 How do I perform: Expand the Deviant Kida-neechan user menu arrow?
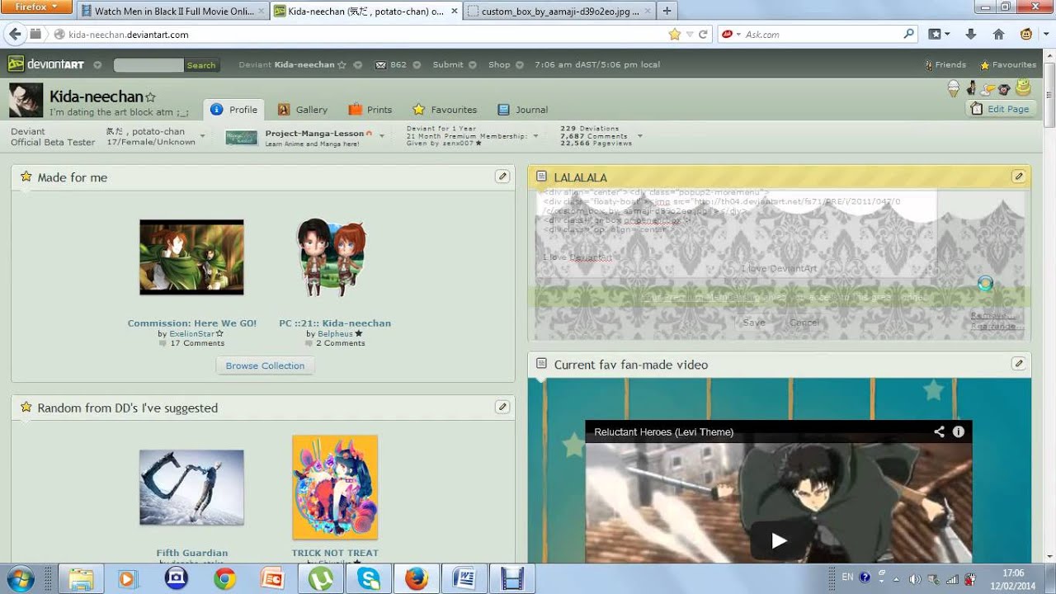point(358,64)
